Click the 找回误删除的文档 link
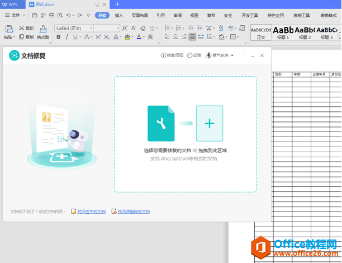This screenshot has height=263, width=342. click(134, 212)
